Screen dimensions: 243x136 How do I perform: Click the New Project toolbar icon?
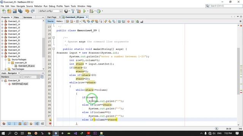point(9,11)
